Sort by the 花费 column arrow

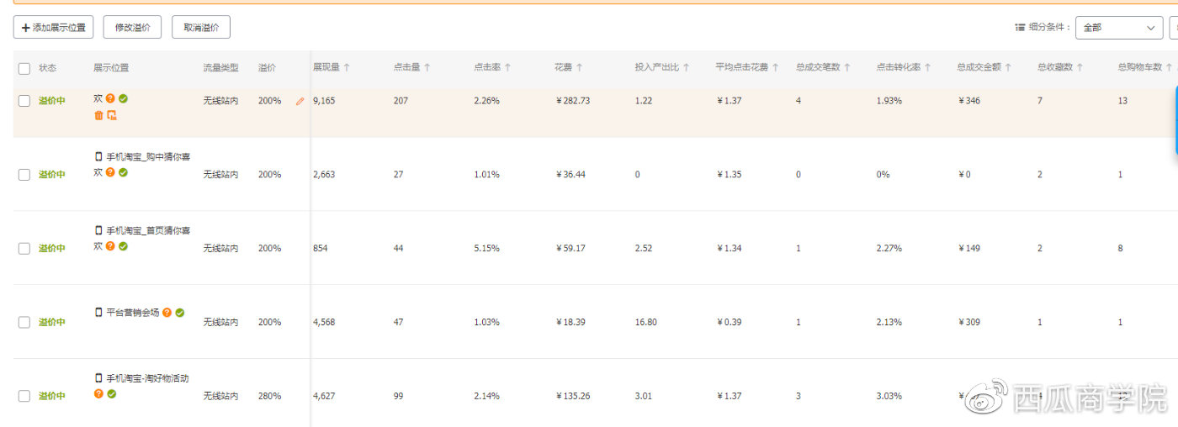579,67
